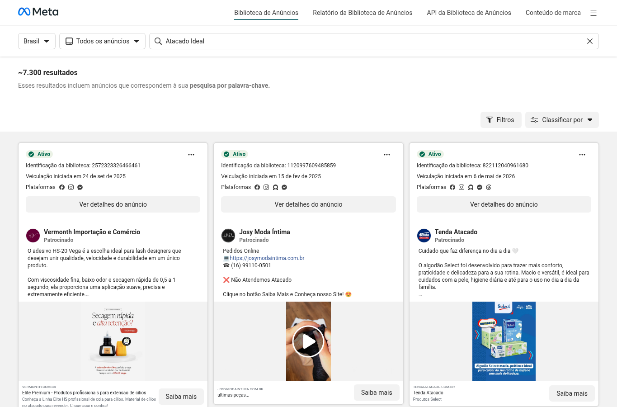This screenshot has height=407, width=617.
Task: Click Veiculação iniciada em 6 de mai de 2026
Action: 466,176
